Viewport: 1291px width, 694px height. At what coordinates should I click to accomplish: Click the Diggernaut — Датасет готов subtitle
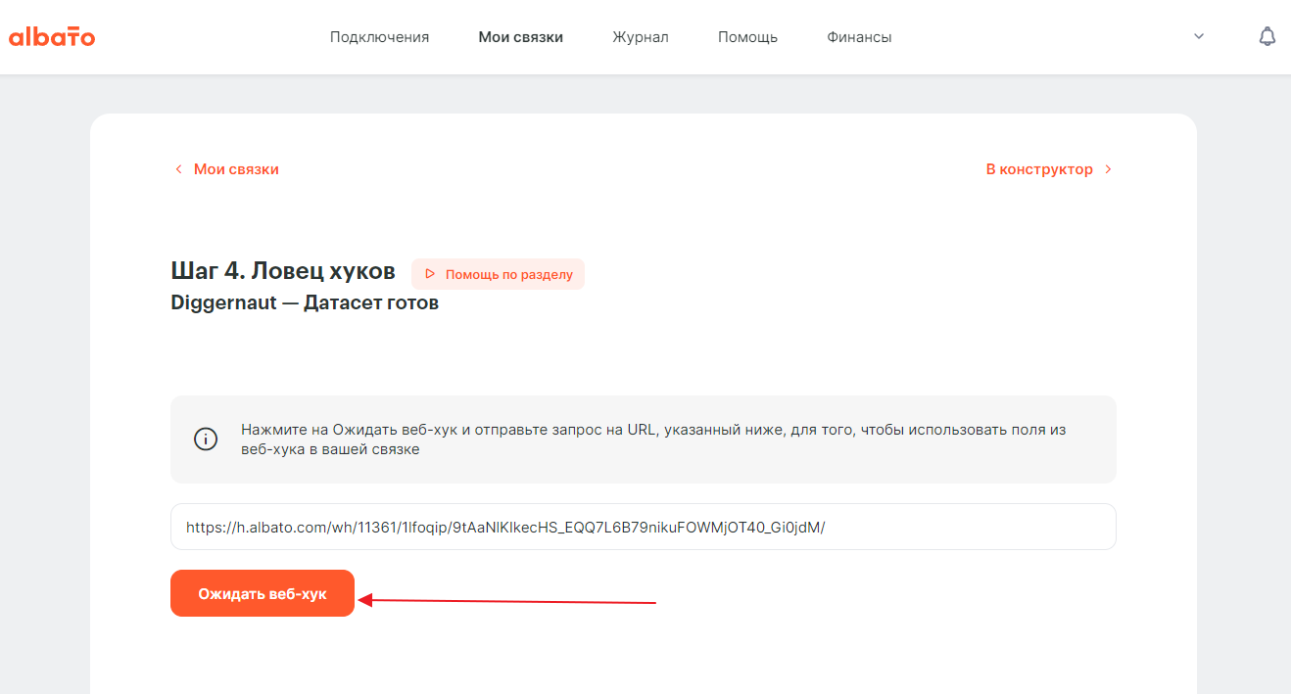point(305,302)
